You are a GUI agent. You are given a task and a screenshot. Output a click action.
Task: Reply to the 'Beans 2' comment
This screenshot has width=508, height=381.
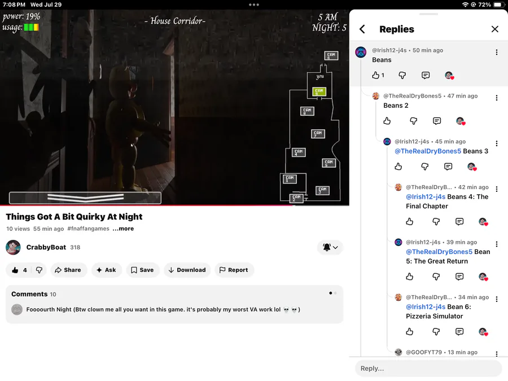[437, 121]
